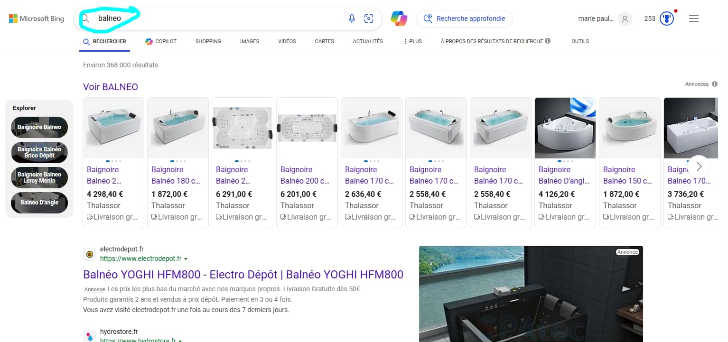Open Baignoire Balnéo 200 c... product title
728x342 pixels.
[x=306, y=175]
